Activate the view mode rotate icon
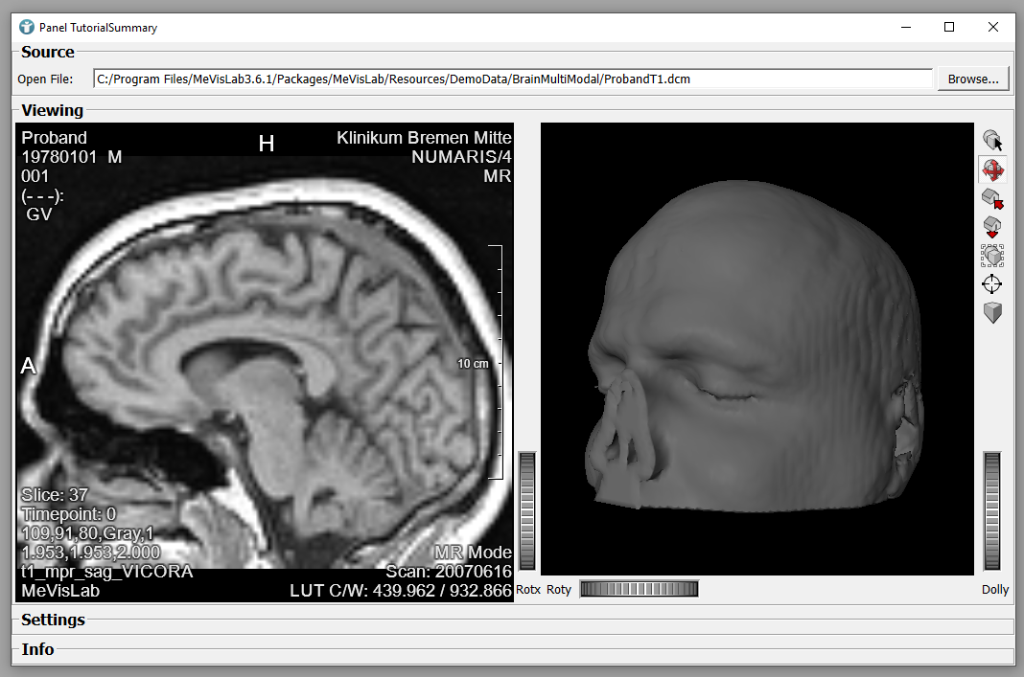Viewport: 1024px width, 677px height. click(x=992, y=170)
